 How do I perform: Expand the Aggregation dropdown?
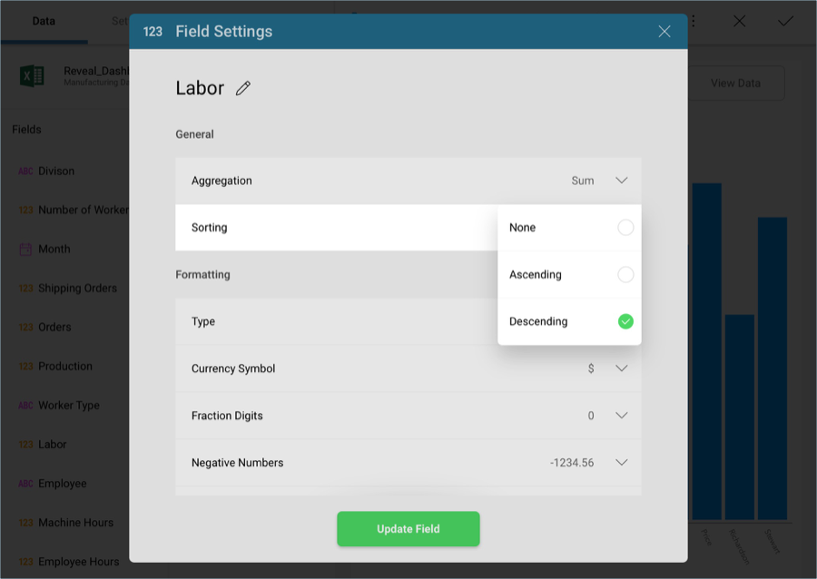pos(622,181)
